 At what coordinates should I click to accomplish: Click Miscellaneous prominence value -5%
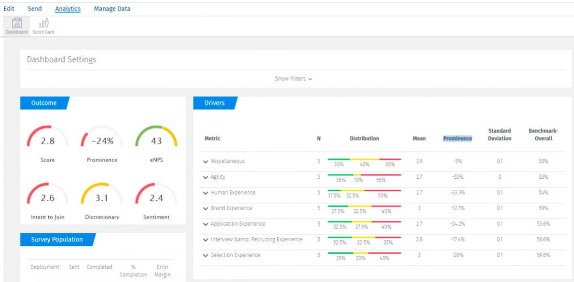(x=457, y=162)
